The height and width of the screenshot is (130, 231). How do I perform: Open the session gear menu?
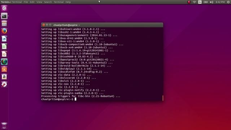(228, 2)
